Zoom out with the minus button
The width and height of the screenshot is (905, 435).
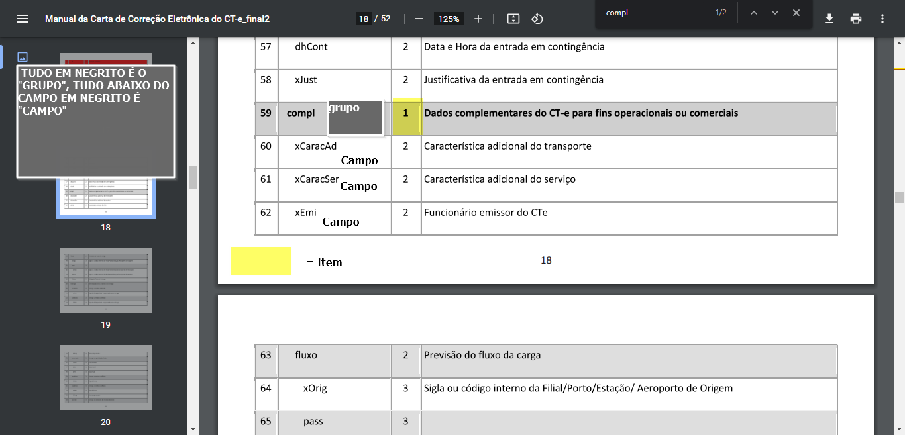419,19
